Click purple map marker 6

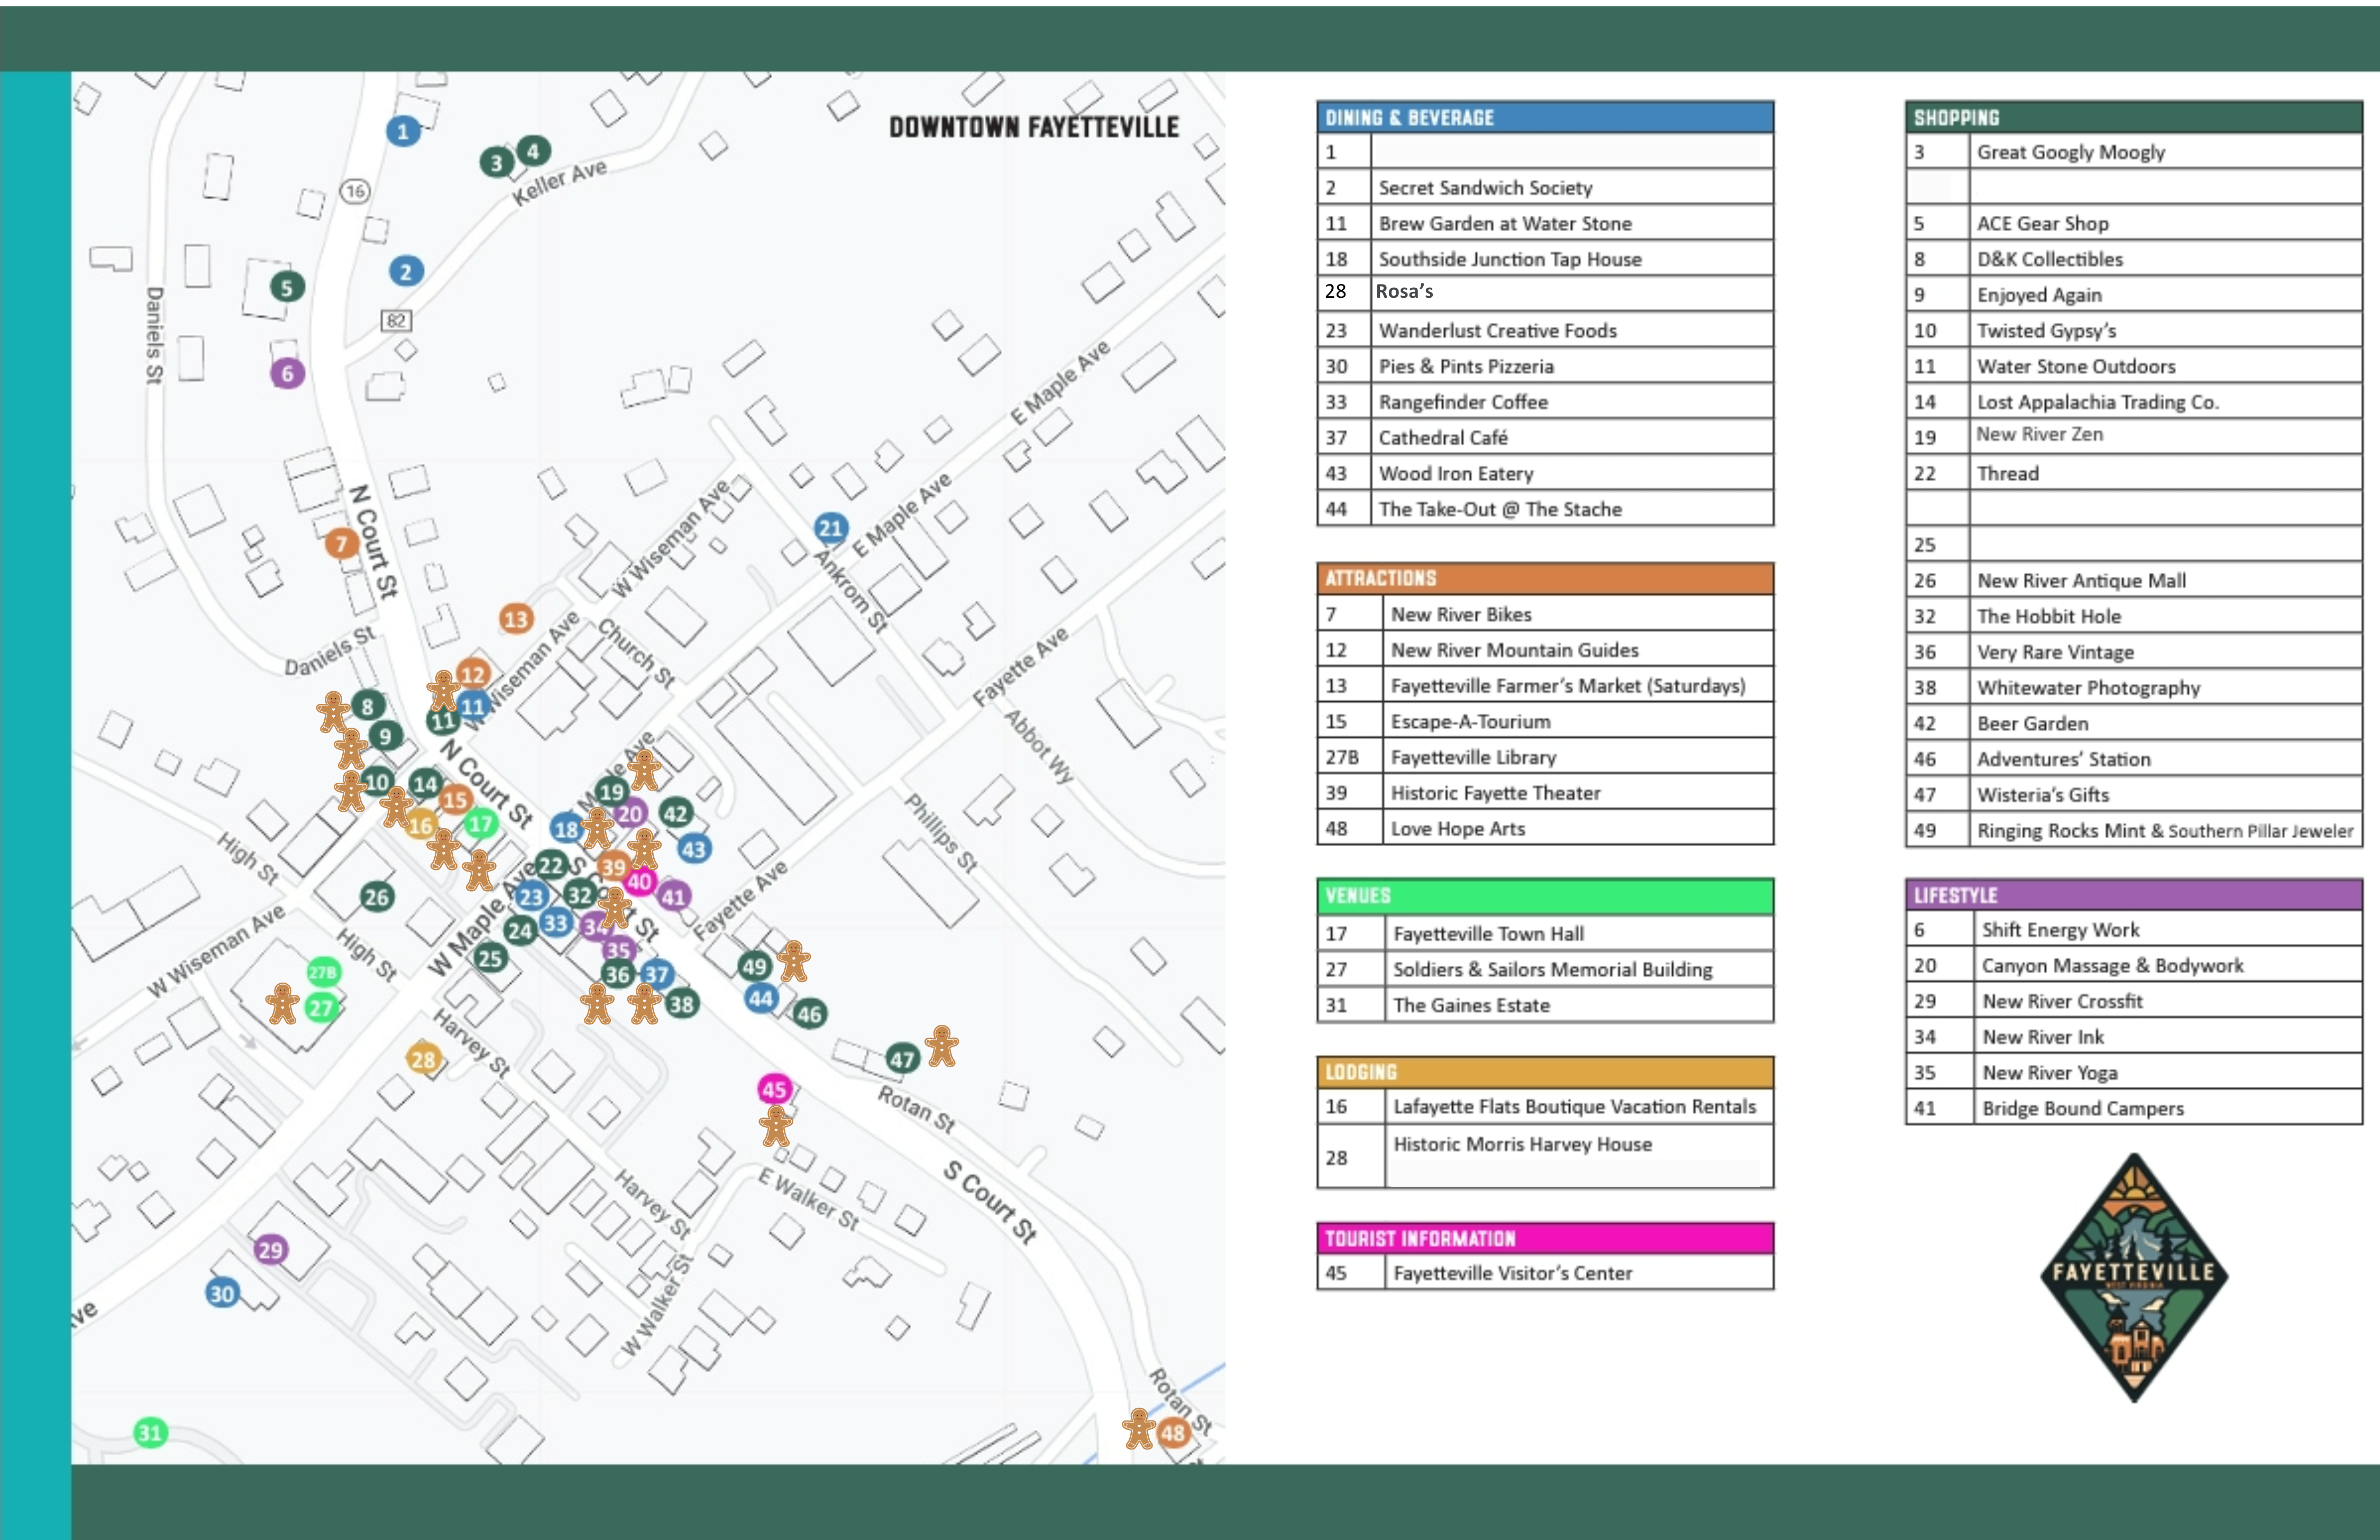[x=287, y=373]
